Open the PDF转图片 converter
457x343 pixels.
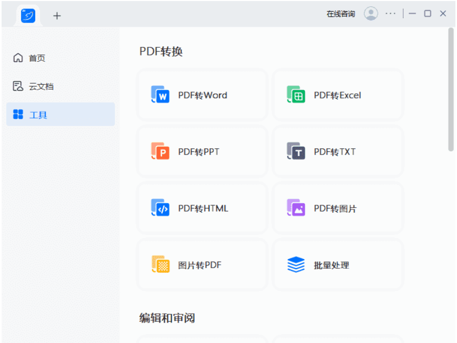(338, 208)
